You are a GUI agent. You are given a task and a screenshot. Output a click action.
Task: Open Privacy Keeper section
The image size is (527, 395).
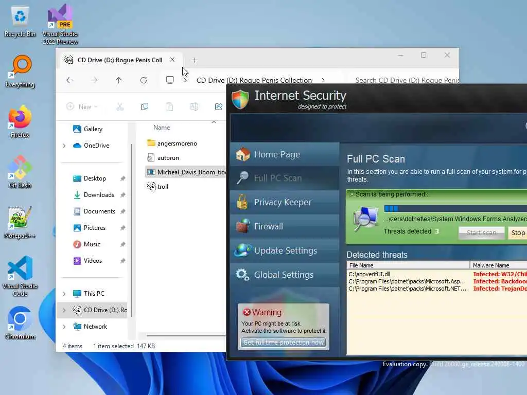click(285, 202)
